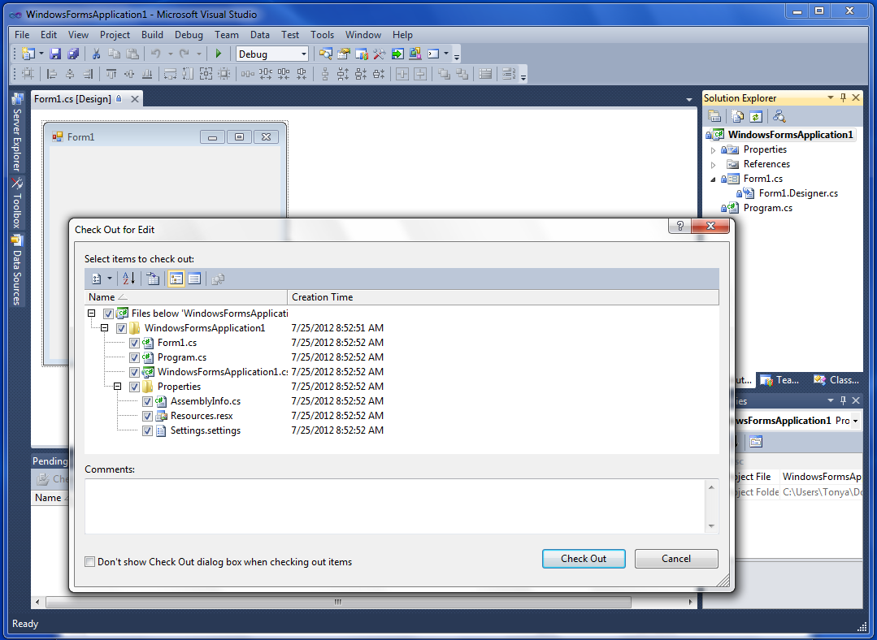877x640 pixels.
Task: Click the Comments text box
Action: 395,505
